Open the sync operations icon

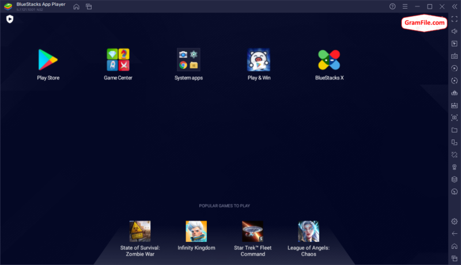455,81
